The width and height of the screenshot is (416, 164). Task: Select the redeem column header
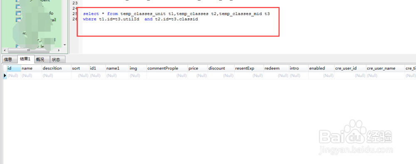click(x=277, y=69)
